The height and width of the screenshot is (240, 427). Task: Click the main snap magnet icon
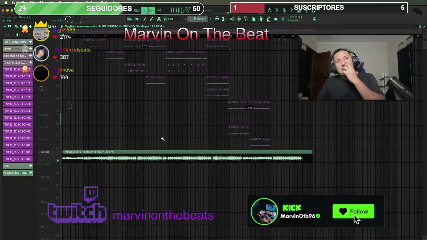coord(165,19)
